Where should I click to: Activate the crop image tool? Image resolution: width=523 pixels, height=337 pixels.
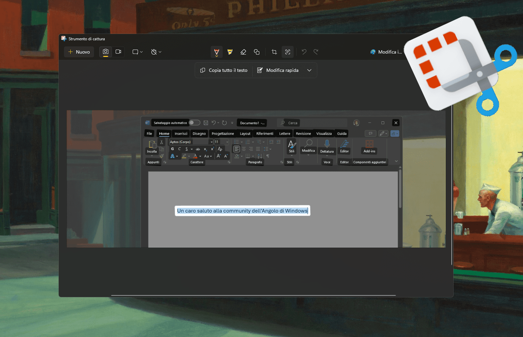click(x=274, y=52)
